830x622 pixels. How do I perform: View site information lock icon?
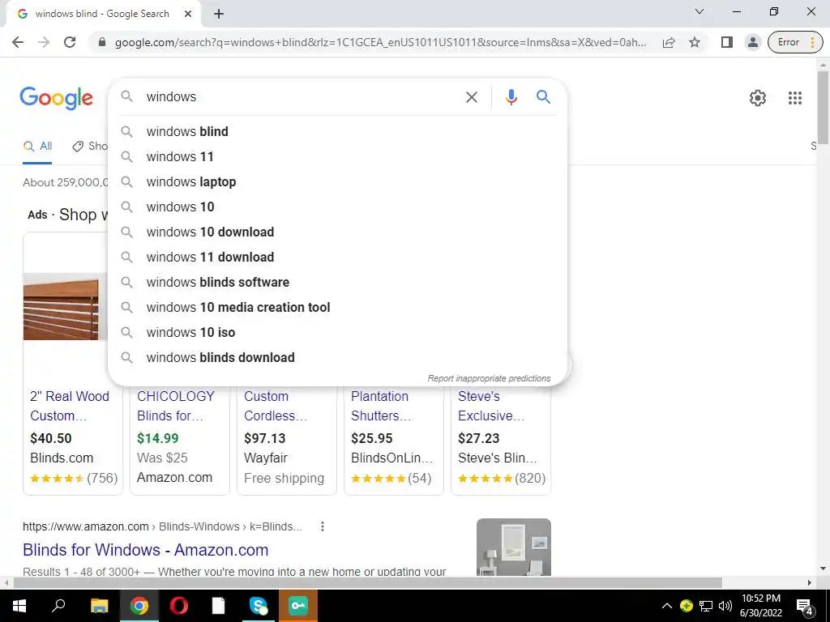102,42
